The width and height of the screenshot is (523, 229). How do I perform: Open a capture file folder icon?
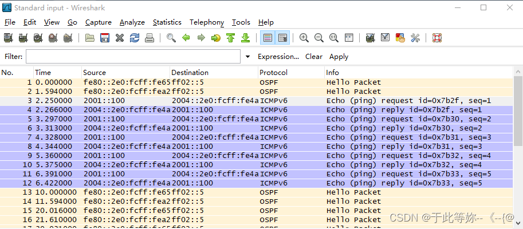(x=90, y=38)
